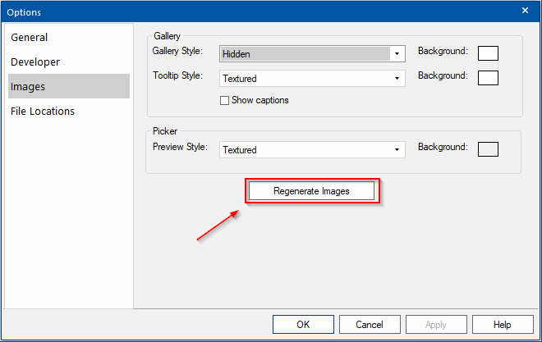Enable the Show captions checkbox
The height and width of the screenshot is (342, 542).
pyautogui.click(x=224, y=100)
